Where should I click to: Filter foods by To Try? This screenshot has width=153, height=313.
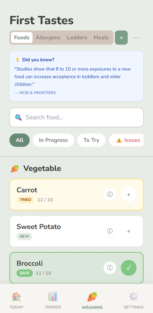click(x=91, y=140)
